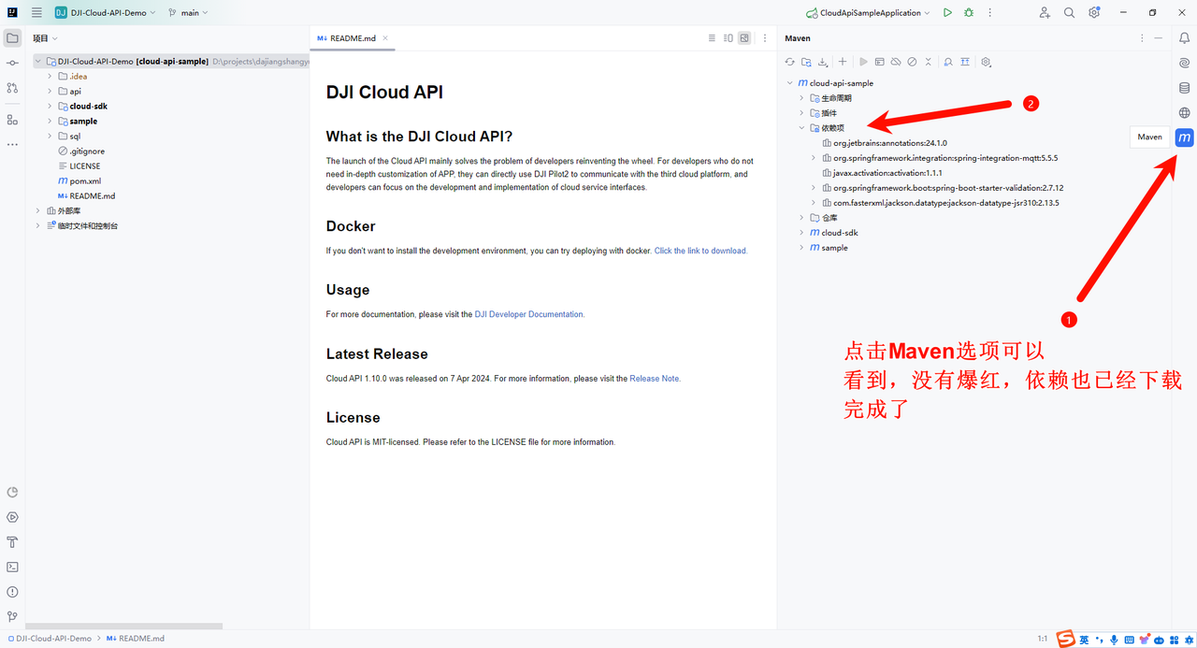Toggle skip tests mode in Maven
The height and width of the screenshot is (648, 1197).
tap(912, 62)
